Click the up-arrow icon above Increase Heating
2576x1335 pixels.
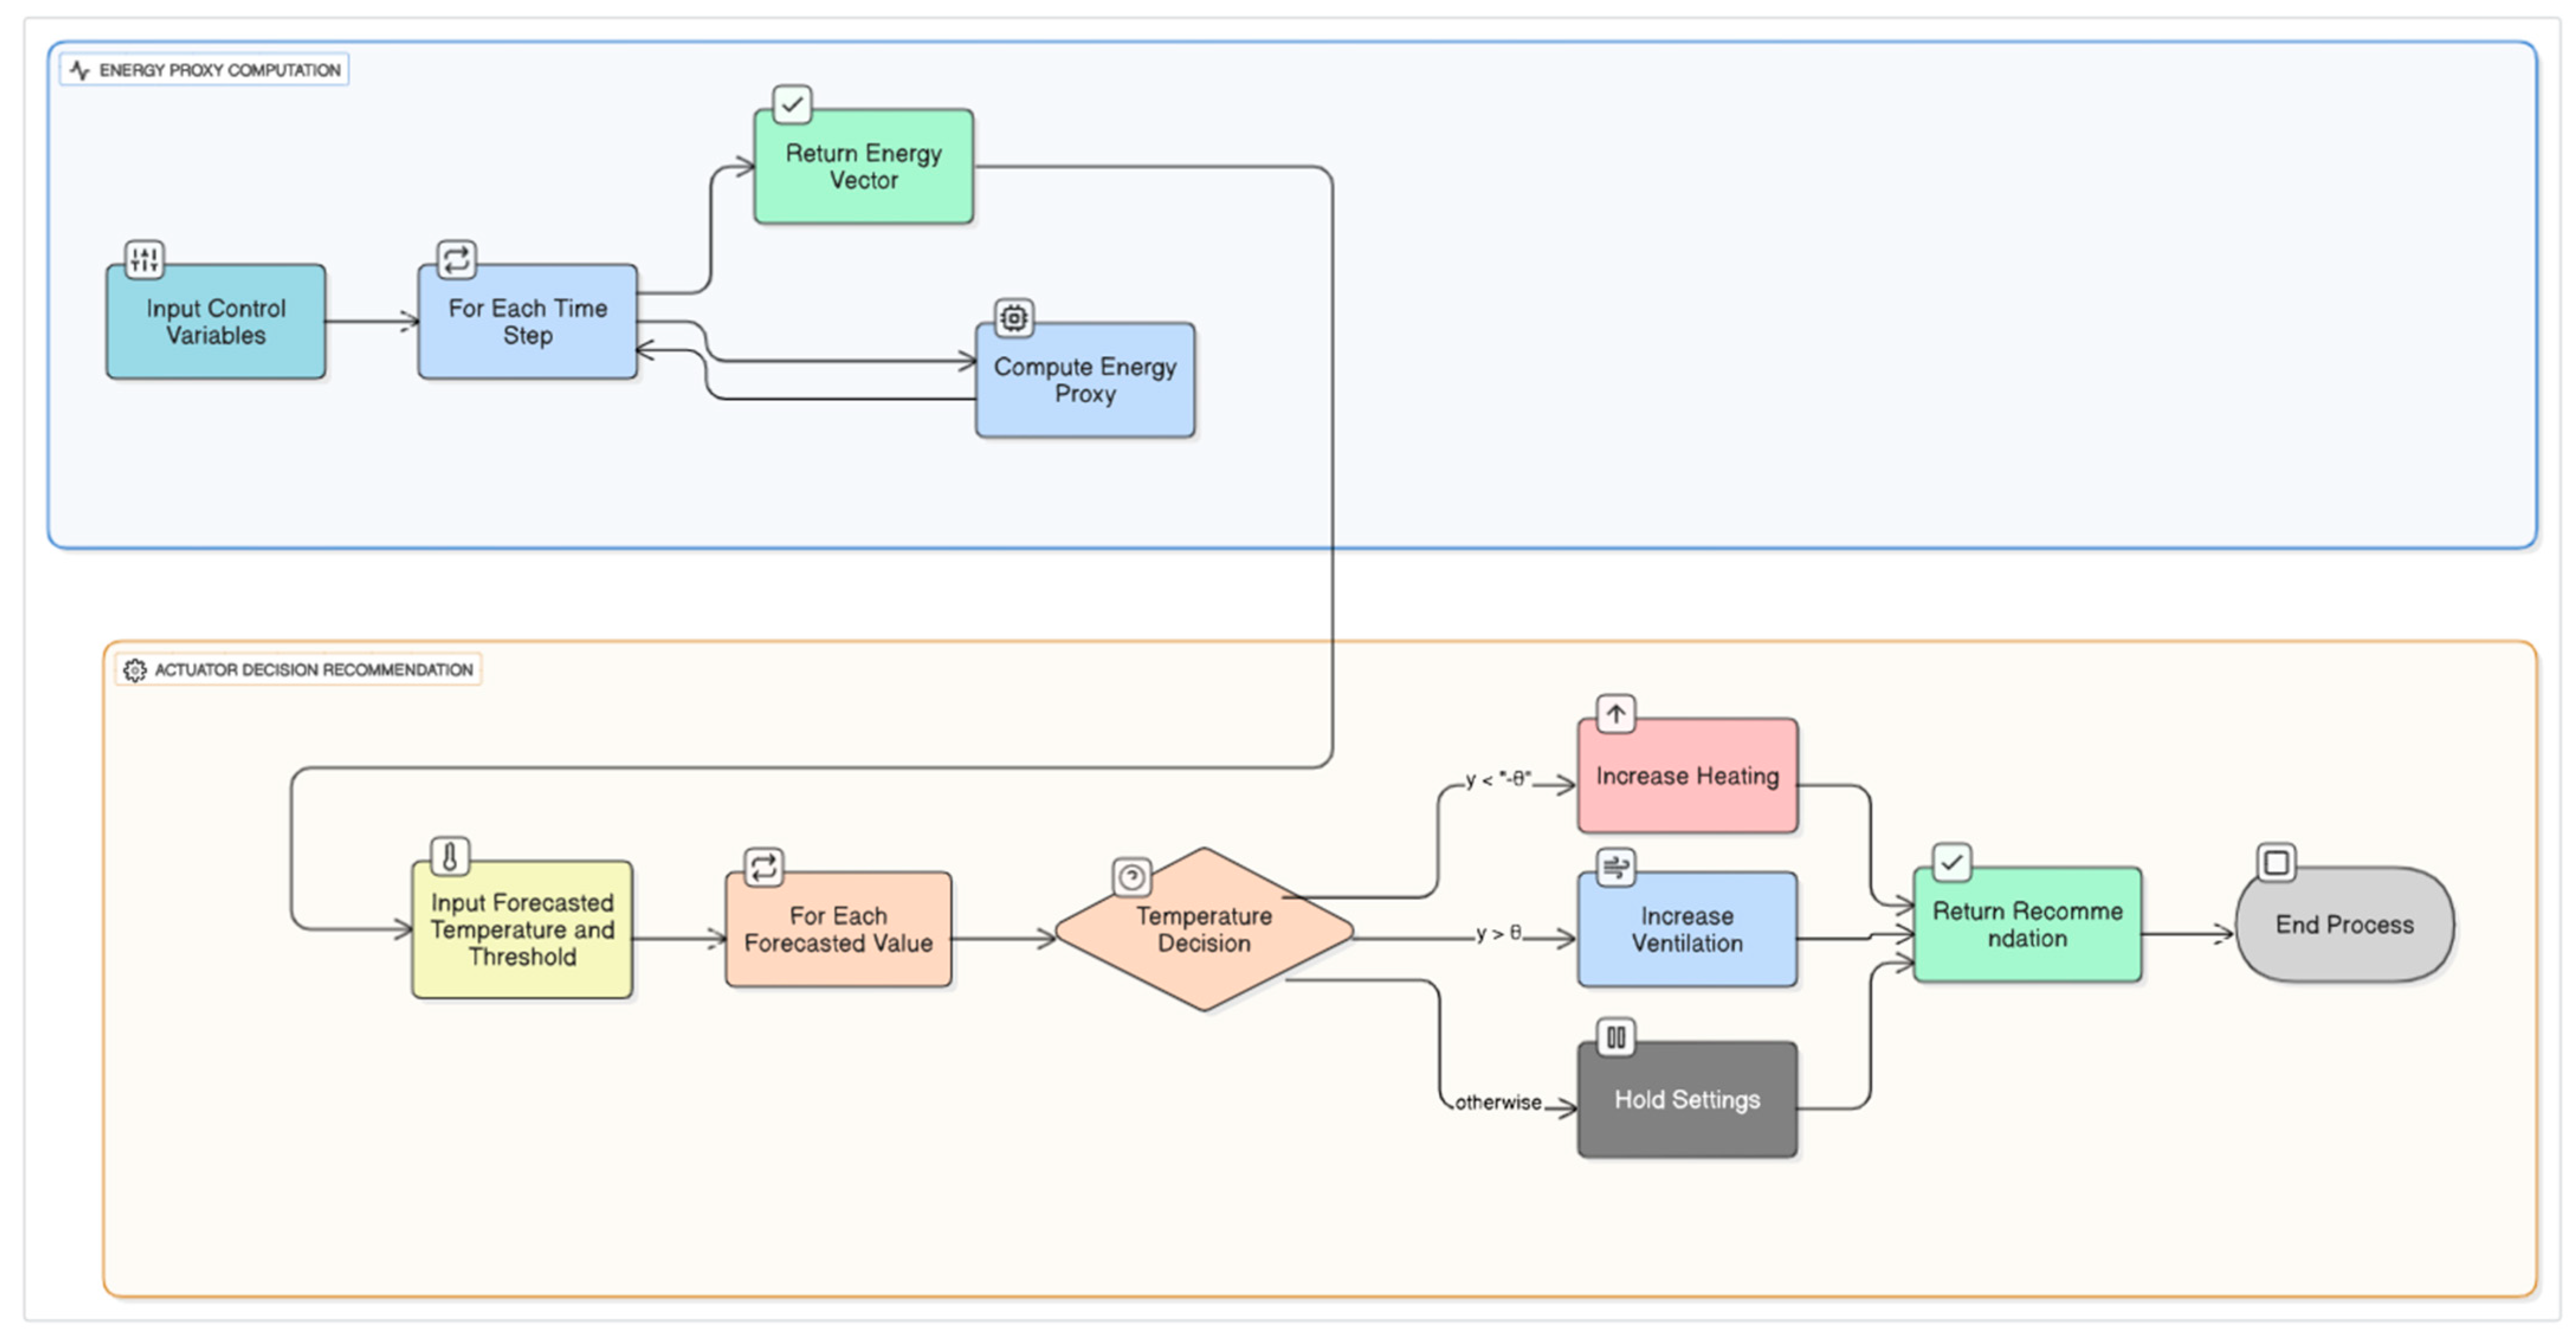[x=1616, y=714]
